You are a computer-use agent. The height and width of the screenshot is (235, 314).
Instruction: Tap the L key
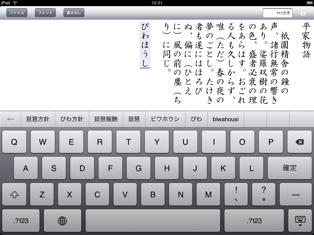pyautogui.click(x=251, y=168)
